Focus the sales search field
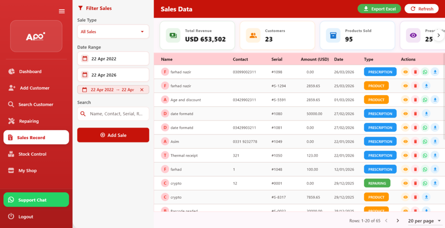 point(113,114)
